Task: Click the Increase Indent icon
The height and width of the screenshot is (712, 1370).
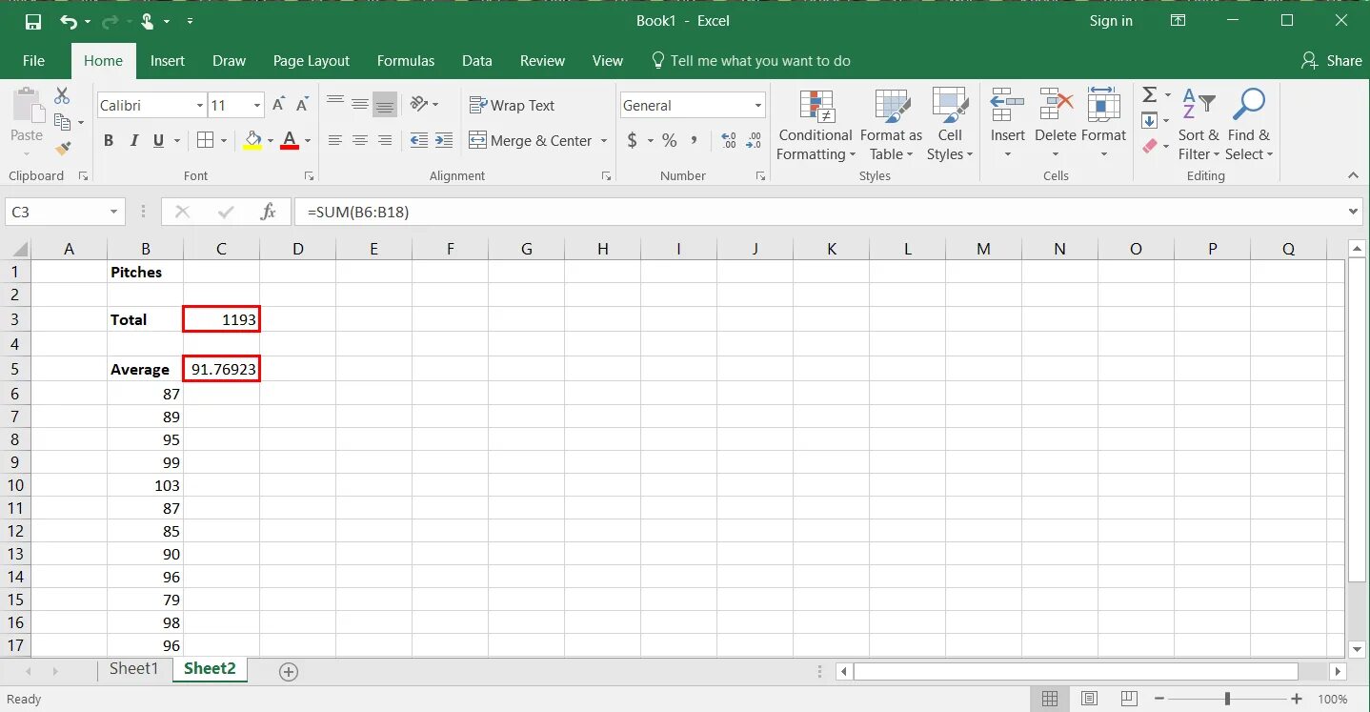Action: click(x=444, y=140)
